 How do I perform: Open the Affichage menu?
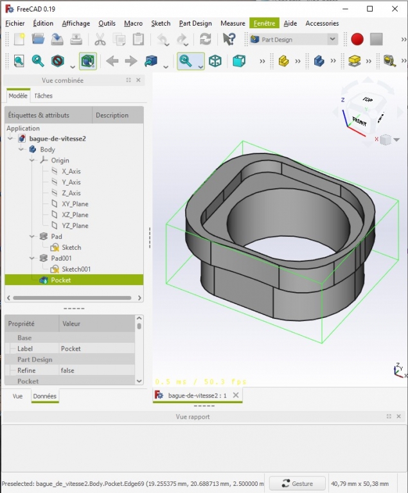pyautogui.click(x=76, y=23)
